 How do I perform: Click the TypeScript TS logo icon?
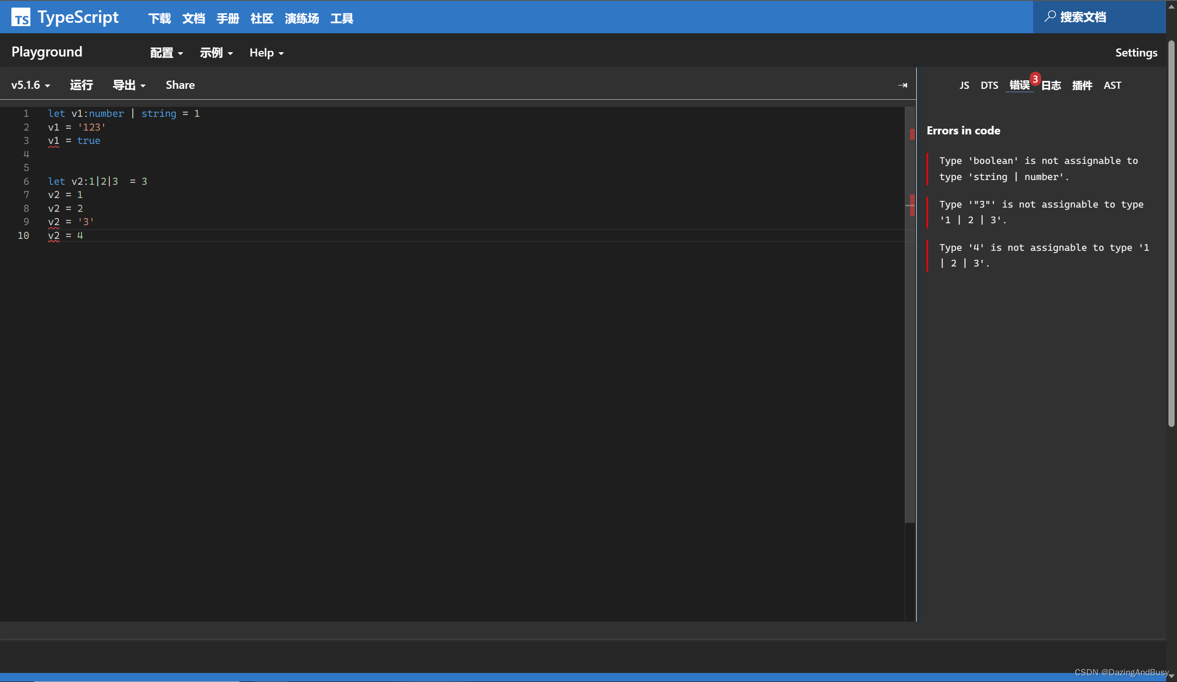20,18
